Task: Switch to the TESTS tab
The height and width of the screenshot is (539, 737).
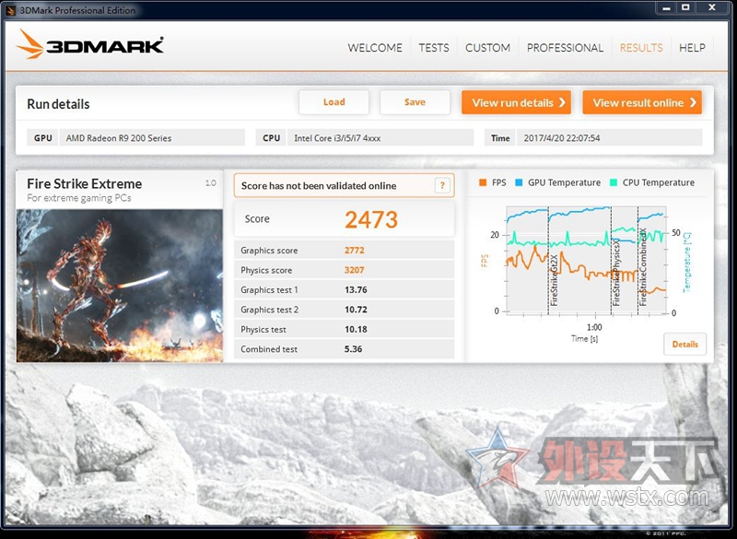Action: [433, 48]
